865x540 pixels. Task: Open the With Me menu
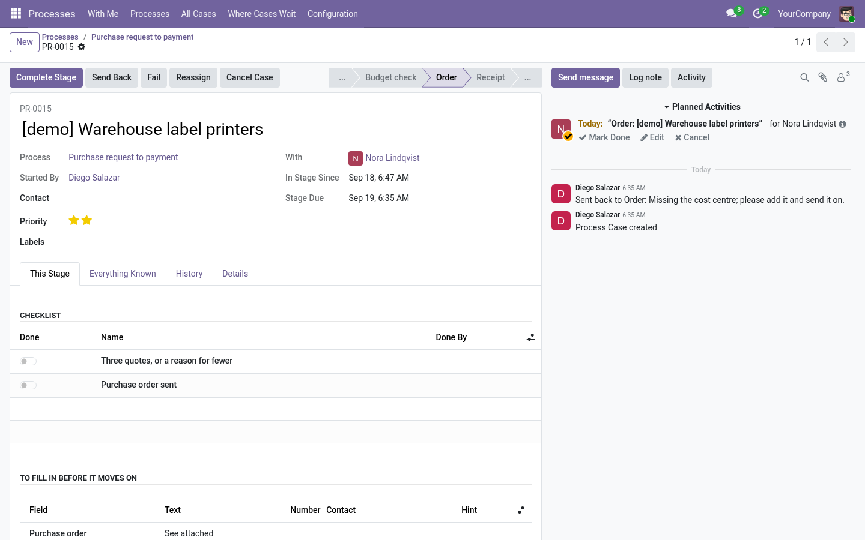[103, 14]
